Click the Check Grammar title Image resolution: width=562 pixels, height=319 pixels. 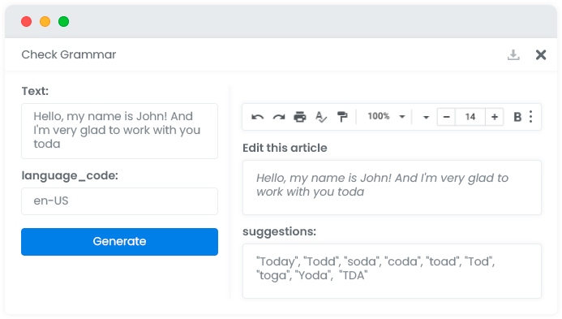coord(69,54)
